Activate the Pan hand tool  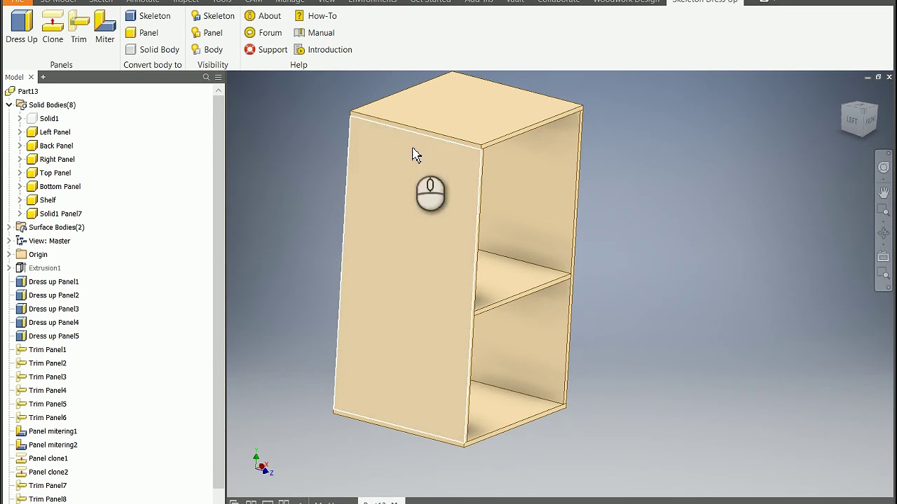(x=884, y=192)
